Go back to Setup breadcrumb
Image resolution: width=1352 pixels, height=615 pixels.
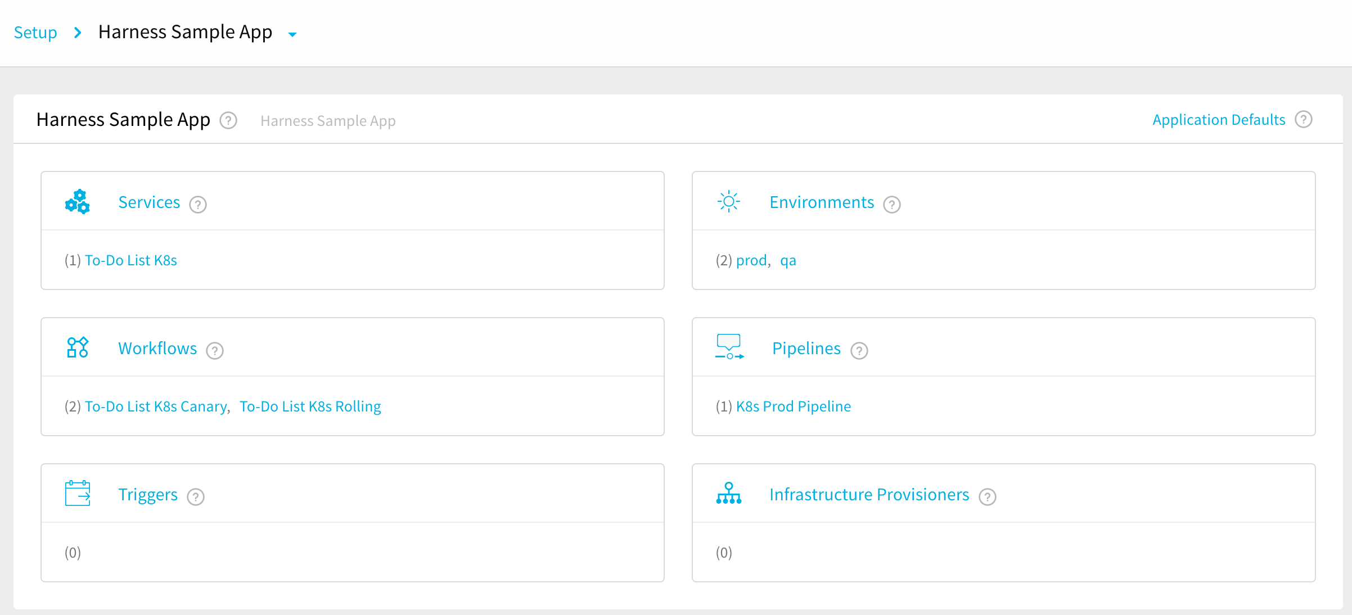tap(35, 33)
